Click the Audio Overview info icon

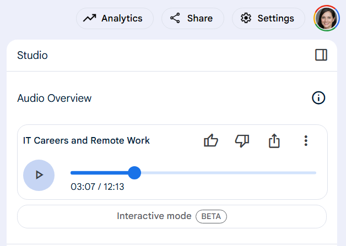(318, 97)
